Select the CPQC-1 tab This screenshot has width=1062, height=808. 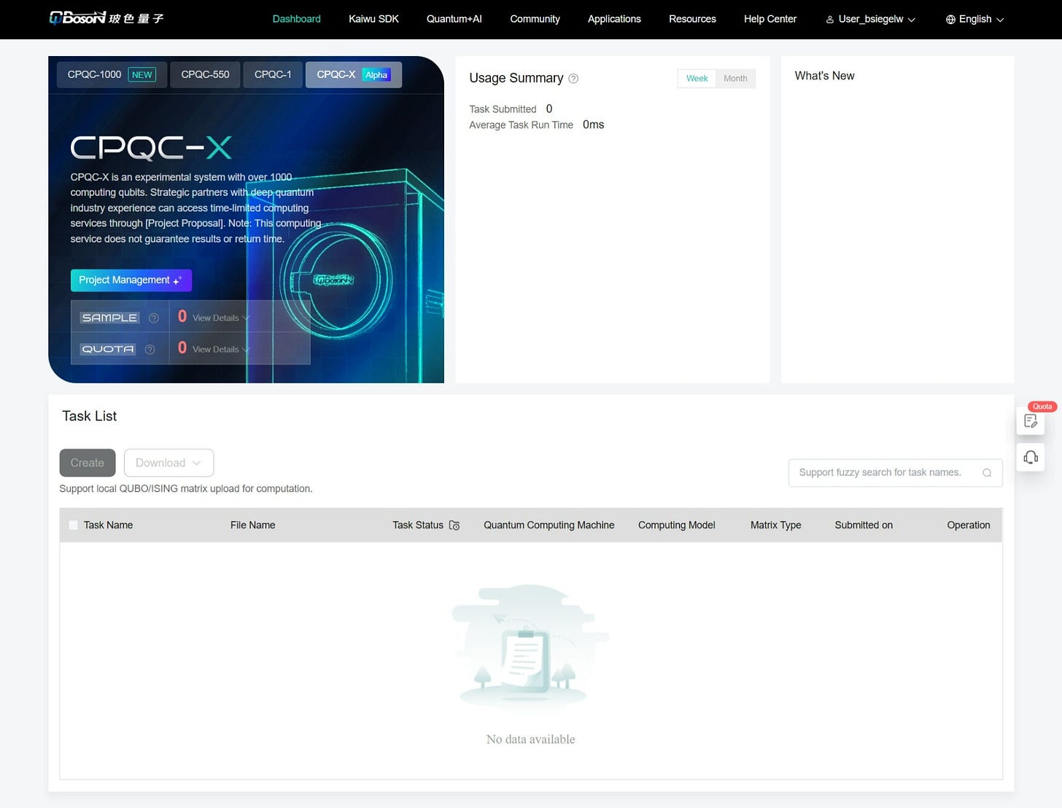point(273,74)
